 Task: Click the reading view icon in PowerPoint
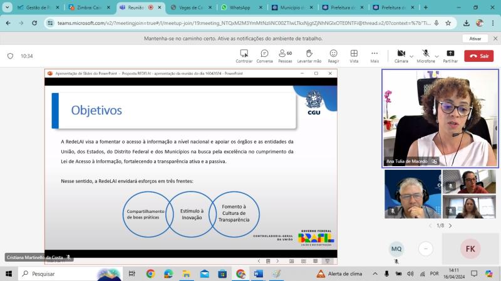[x=316, y=261]
